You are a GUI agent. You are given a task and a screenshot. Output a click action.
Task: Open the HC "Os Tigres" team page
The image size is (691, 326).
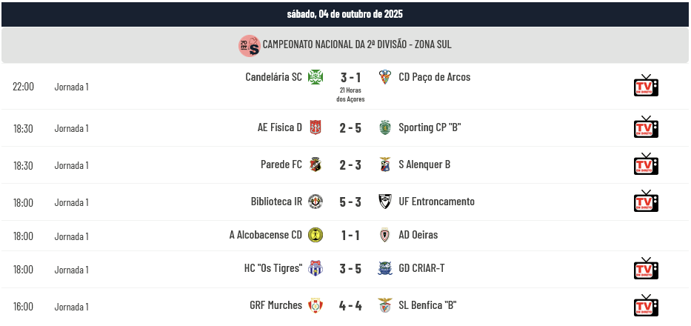[x=273, y=268]
